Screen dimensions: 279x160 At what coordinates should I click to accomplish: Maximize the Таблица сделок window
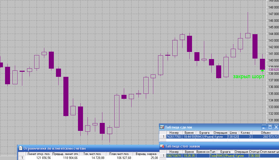point(270,127)
